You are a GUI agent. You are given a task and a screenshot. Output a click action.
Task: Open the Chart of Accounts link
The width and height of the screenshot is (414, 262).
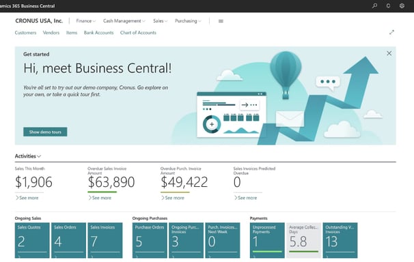[x=138, y=33]
